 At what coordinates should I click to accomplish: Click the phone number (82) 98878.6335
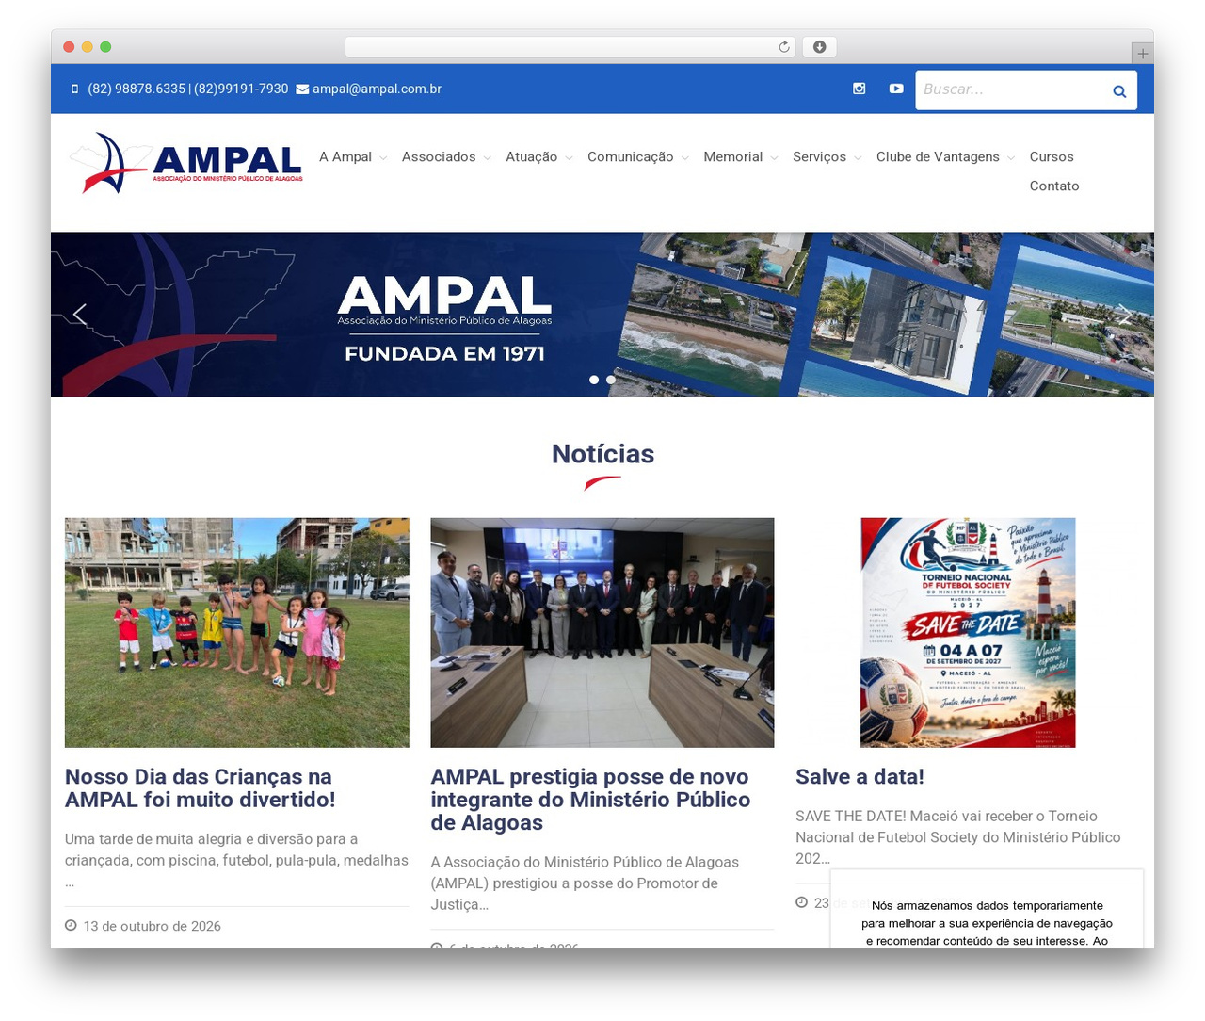point(137,89)
